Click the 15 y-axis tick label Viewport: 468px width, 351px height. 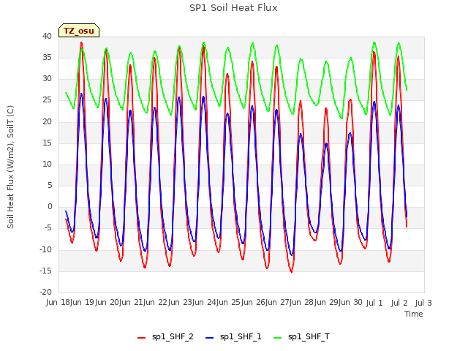47,143
